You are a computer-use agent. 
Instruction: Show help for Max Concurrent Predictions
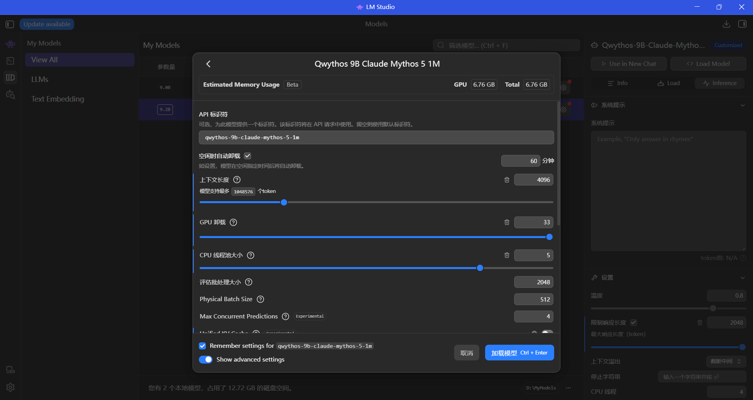click(286, 316)
